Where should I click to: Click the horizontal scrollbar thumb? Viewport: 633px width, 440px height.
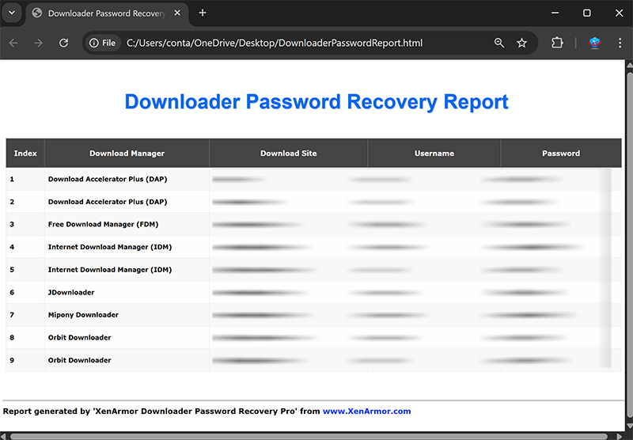pyautogui.click(x=309, y=436)
